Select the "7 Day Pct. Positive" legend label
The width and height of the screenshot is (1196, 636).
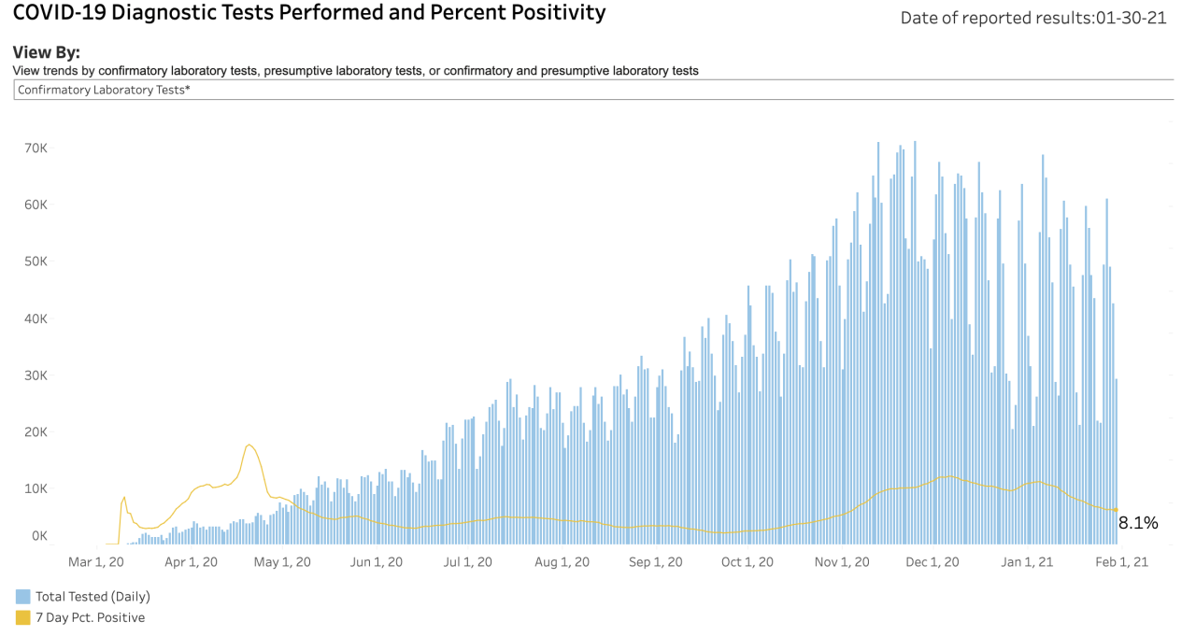point(90,617)
